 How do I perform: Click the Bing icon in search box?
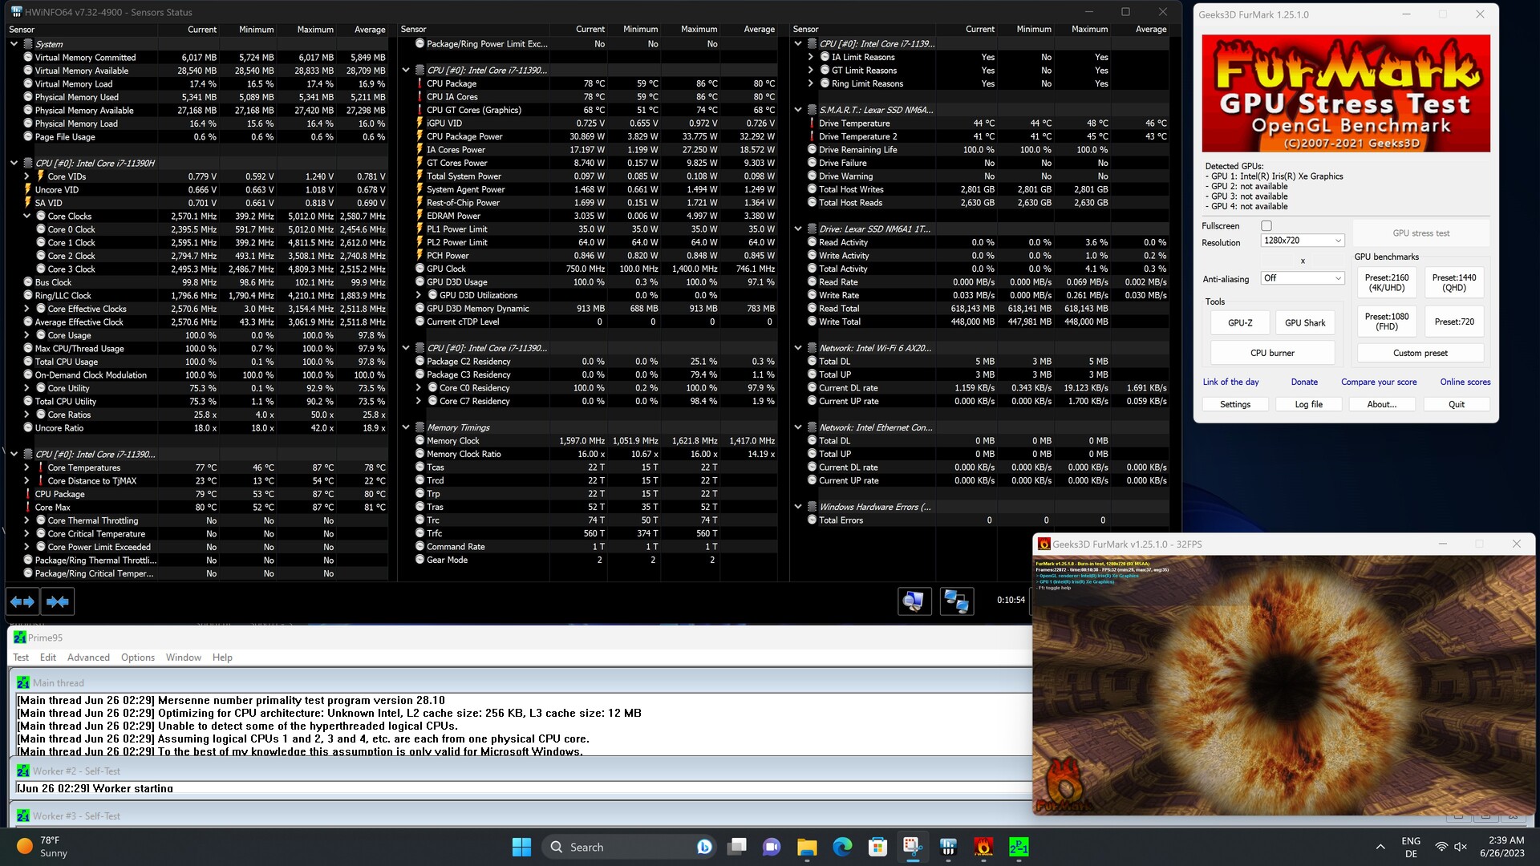704,847
